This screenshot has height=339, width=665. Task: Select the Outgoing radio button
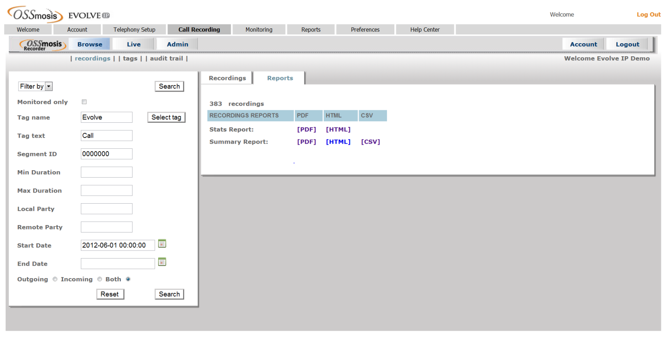[x=55, y=279]
